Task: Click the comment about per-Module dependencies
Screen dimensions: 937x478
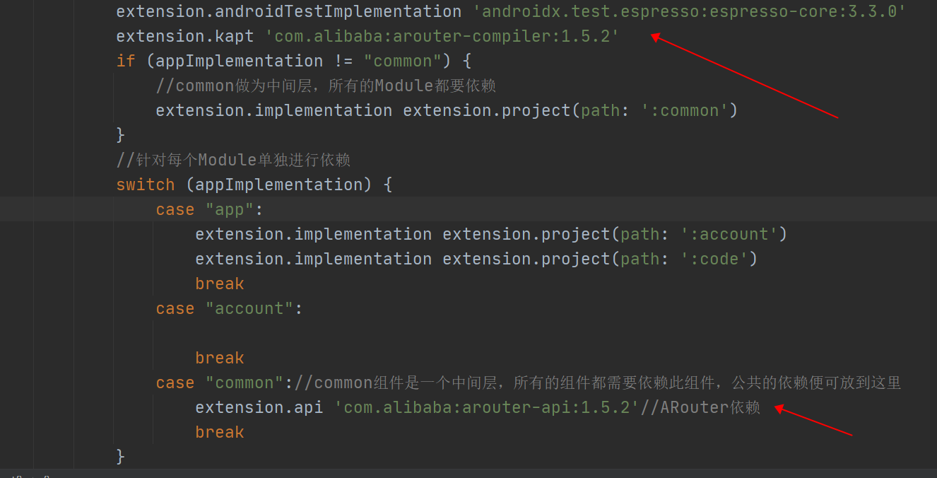Action: coord(233,160)
